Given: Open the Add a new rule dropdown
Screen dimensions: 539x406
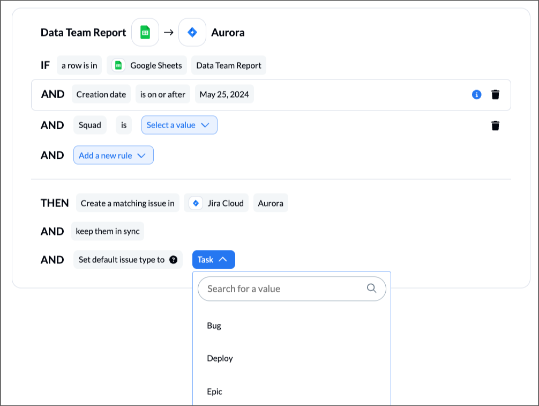Looking at the screenshot, I should pos(114,155).
